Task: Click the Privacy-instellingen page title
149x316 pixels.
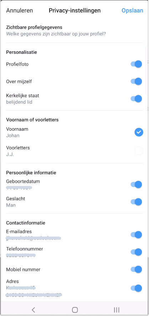Action: (x=74, y=10)
